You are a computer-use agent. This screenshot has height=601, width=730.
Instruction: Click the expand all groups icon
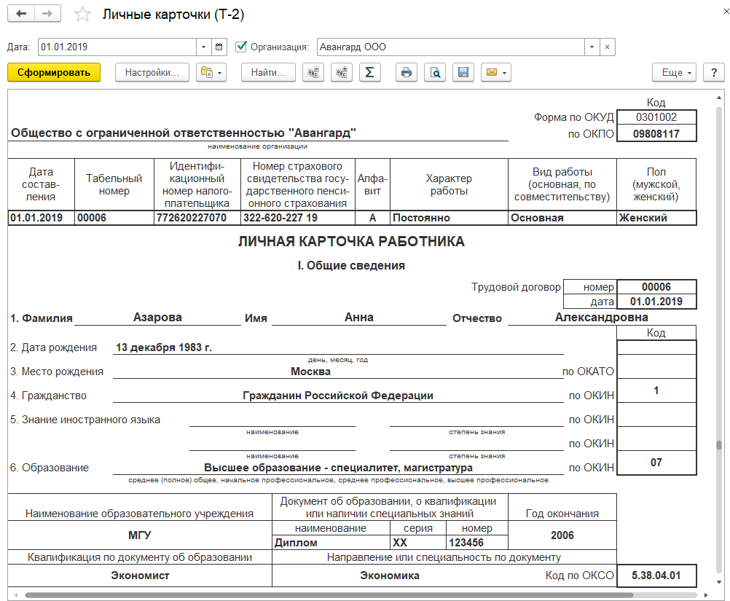click(x=342, y=72)
